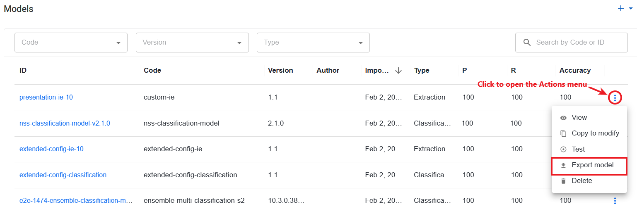Click the magnifier search icon
The width and height of the screenshot is (637, 209).
pyautogui.click(x=527, y=43)
